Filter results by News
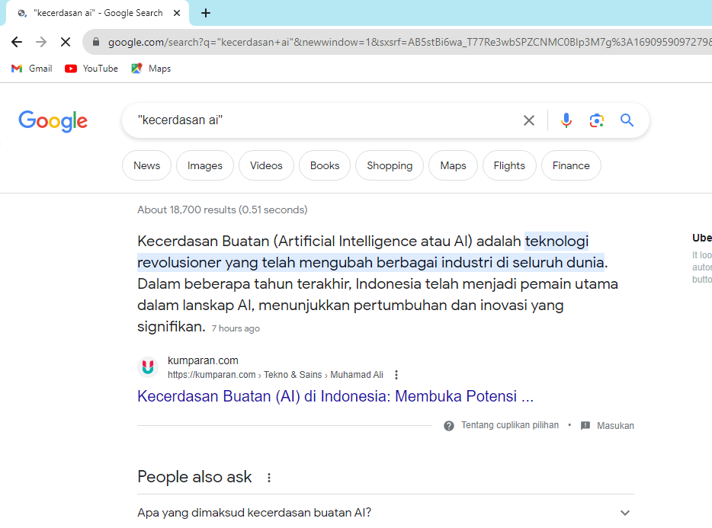 click(146, 165)
